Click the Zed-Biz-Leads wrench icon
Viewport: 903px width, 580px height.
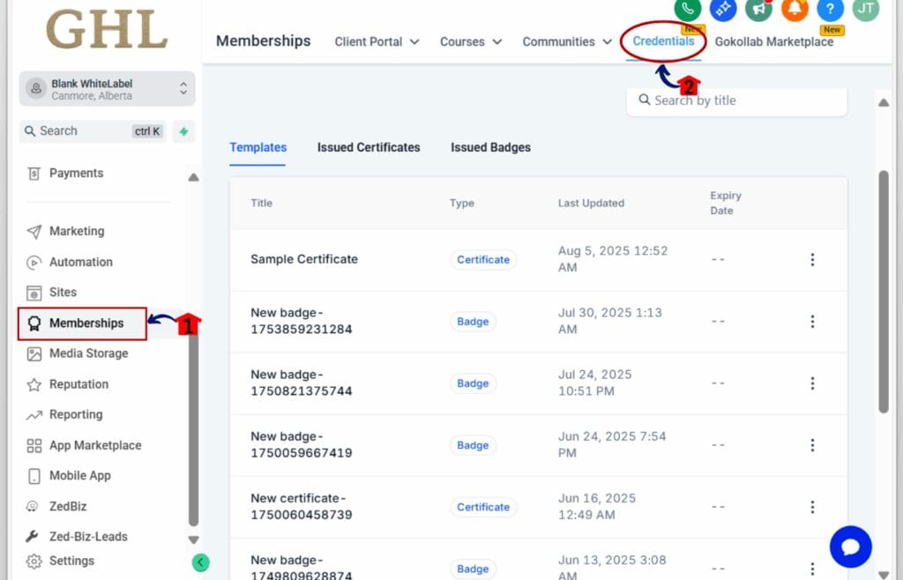click(33, 536)
